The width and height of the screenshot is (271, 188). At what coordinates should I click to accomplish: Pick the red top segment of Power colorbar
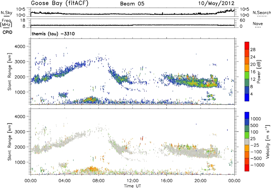247,45
